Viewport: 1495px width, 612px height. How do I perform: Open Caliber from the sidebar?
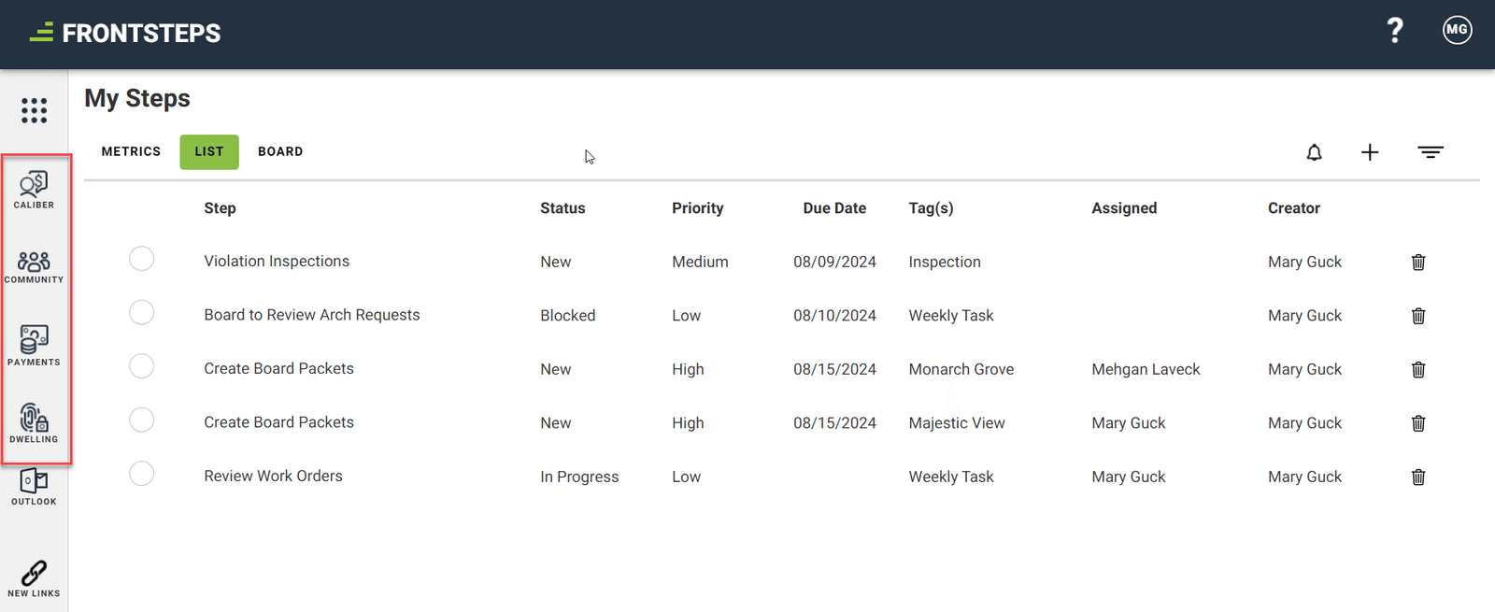[34, 190]
